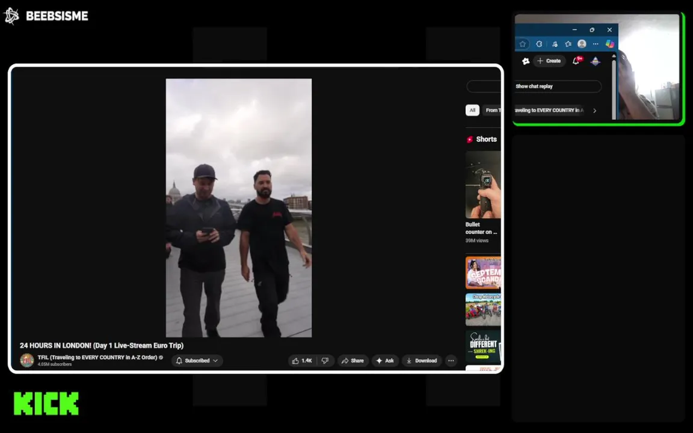Click the thumbs-down dislike icon
This screenshot has width=693, height=433.
[325, 361]
